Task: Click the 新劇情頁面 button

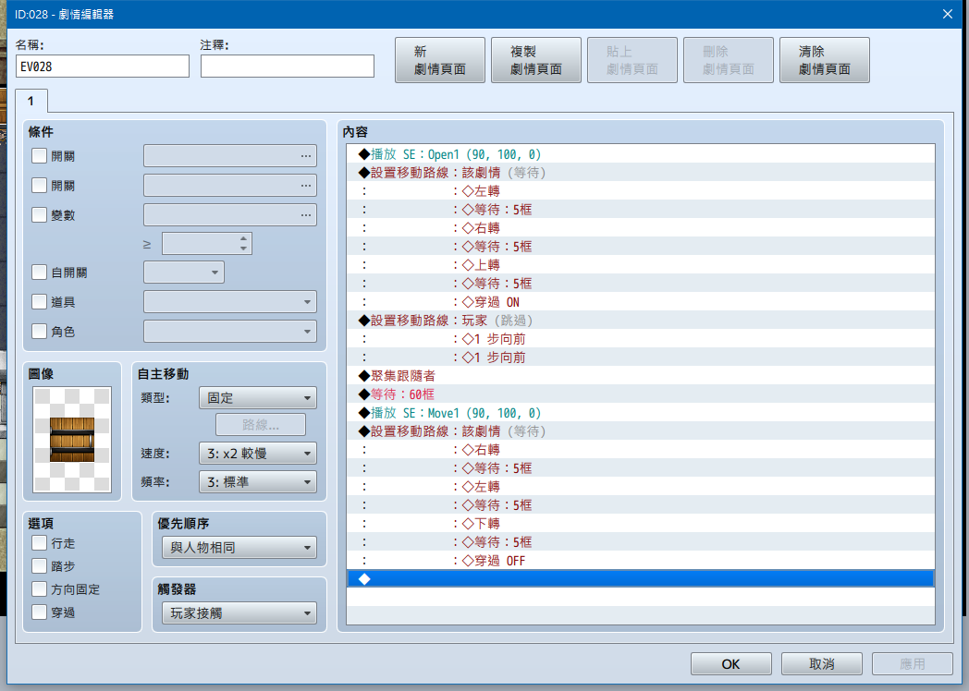Action: pyautogui.click(x=440, y=60)
